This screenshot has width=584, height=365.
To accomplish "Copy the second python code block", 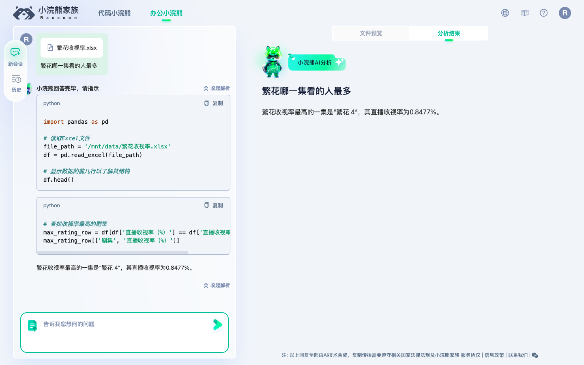I will coord(214,205).
